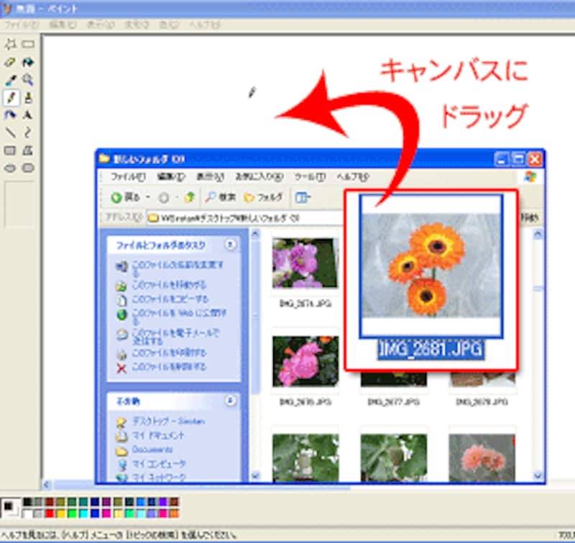Screen dimensions: 575x543
Task: Pick the magenta swatch in bottom palette row
Action: point(106,513)
